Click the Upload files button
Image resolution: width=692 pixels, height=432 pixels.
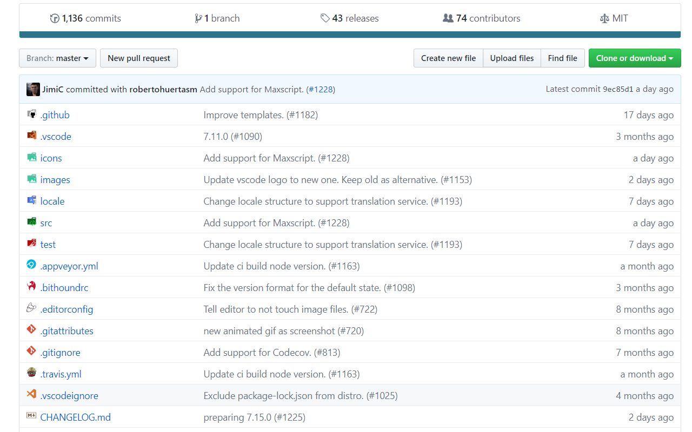pyautogui.click(x=512, y=58)
